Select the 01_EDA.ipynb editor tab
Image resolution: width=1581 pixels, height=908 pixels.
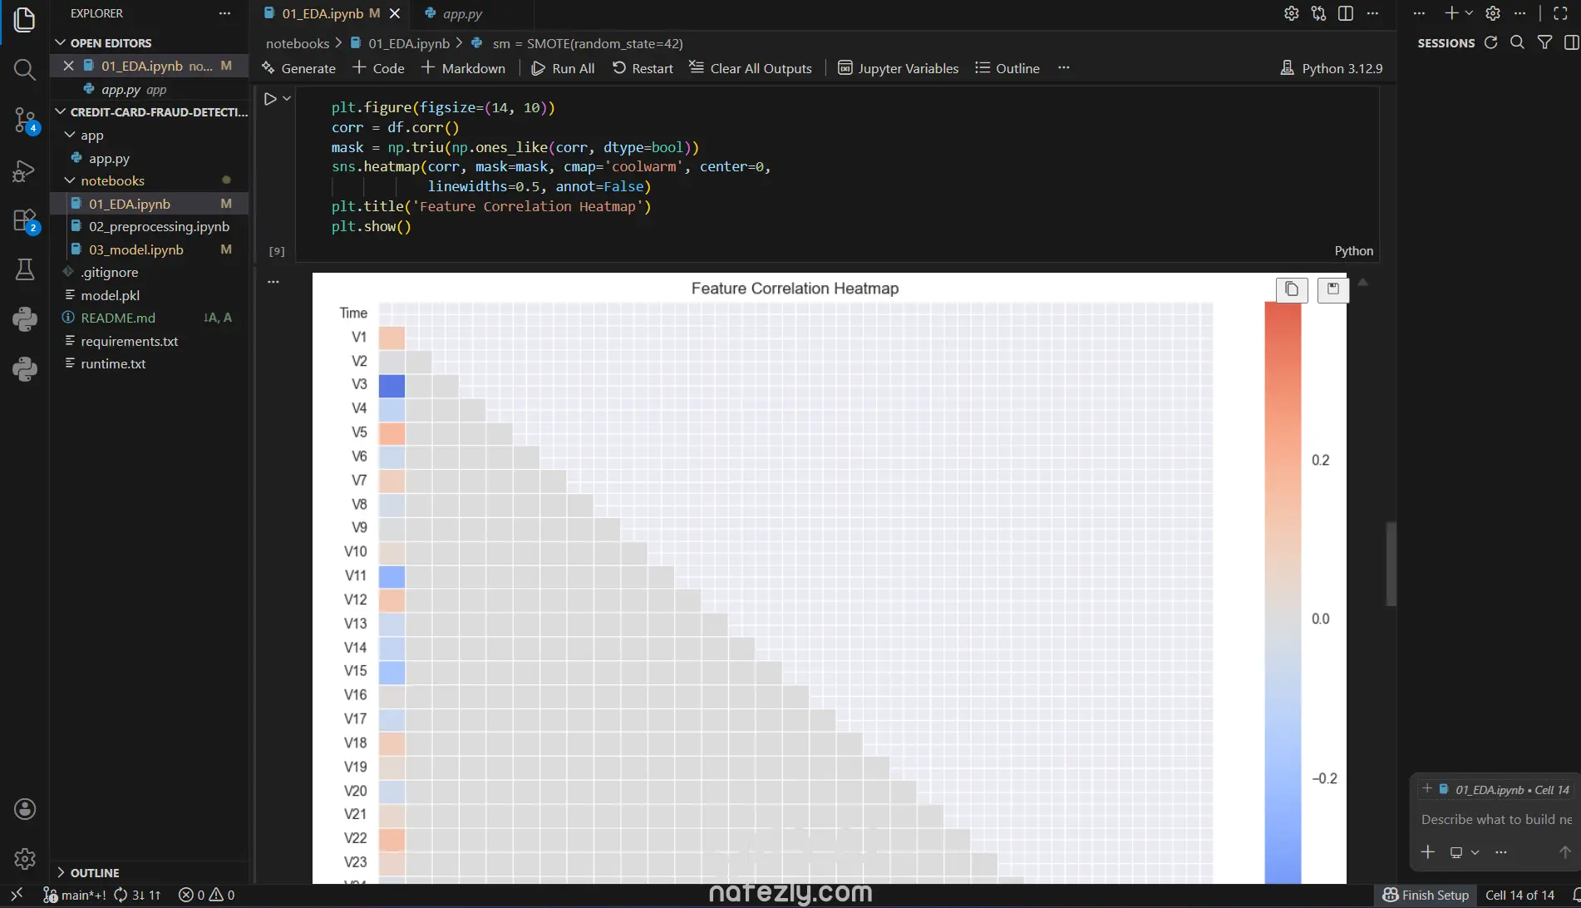[x=322, y=13]
